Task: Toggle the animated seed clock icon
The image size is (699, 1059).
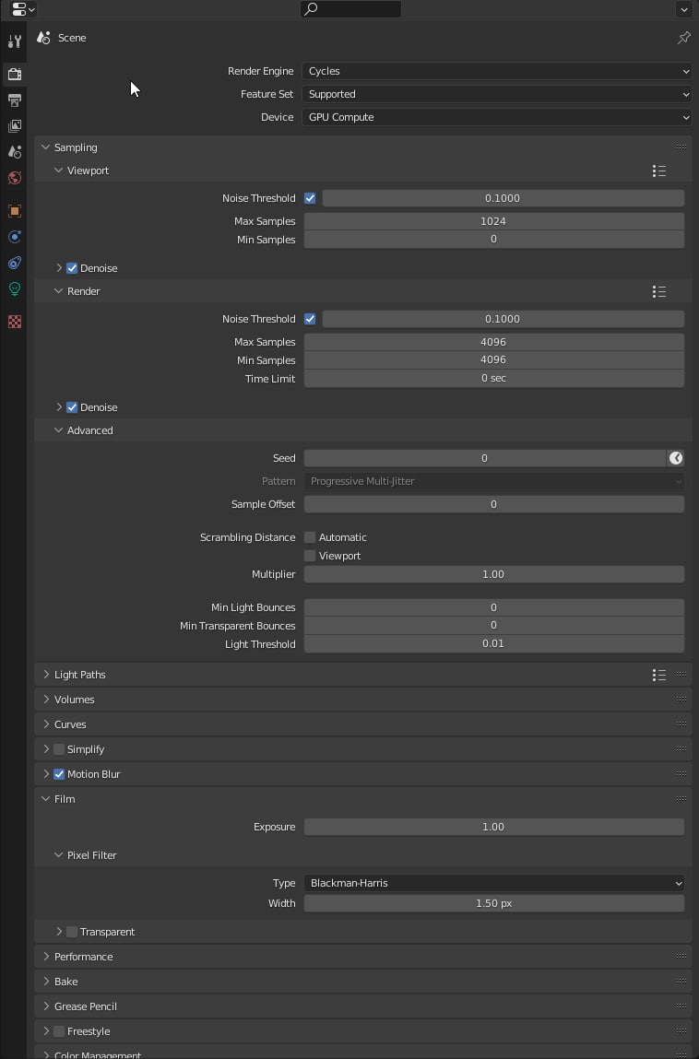Action: point(675,458)
